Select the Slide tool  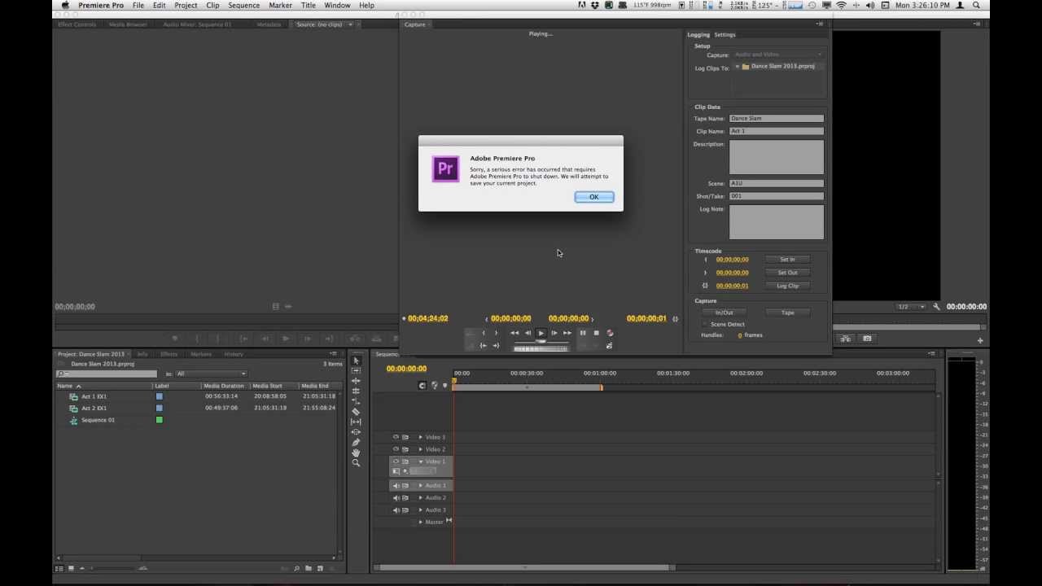pyautogui.click(x=356, y=432)
